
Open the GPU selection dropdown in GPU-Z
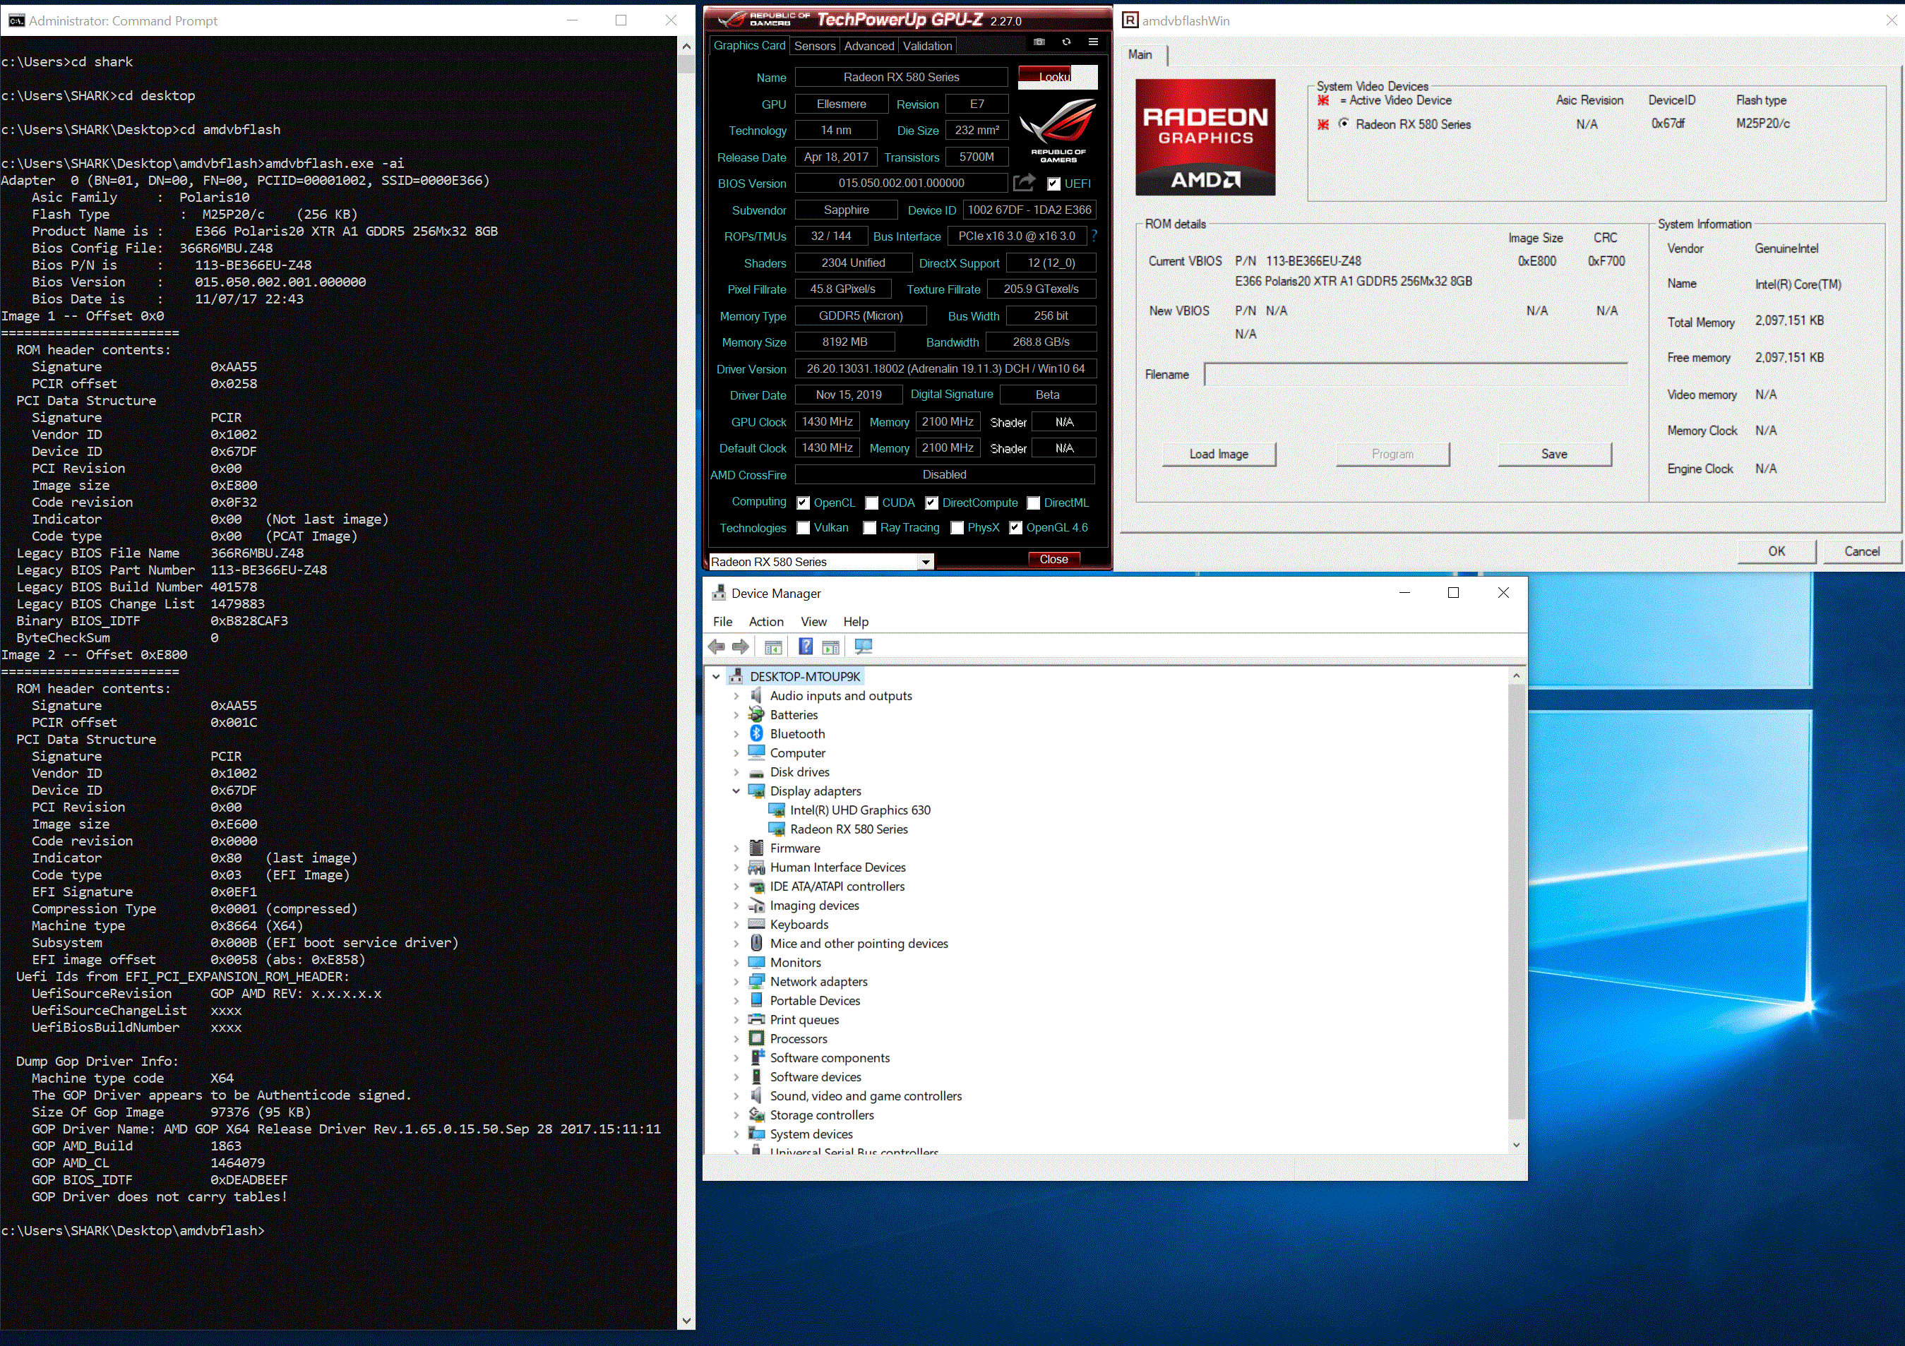[x=925, y=563]
